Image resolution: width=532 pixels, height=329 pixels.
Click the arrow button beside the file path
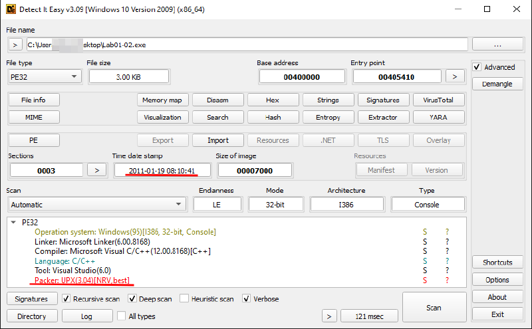[15, 45]
